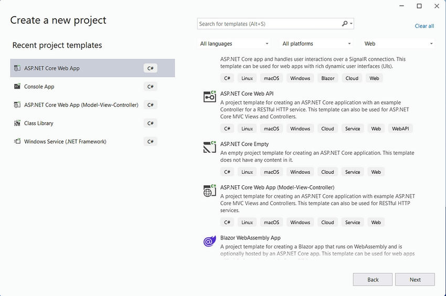
Task: Click the search magnifier icon
Action: (x=344, y=24)
